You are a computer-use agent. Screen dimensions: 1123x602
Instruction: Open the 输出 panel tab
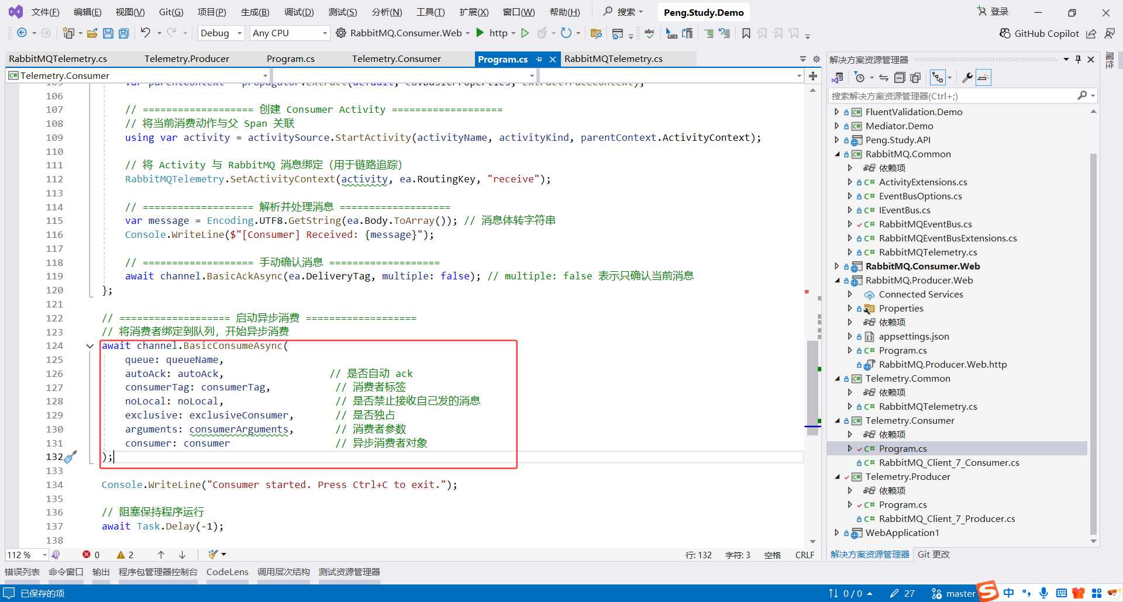(101, 572)
